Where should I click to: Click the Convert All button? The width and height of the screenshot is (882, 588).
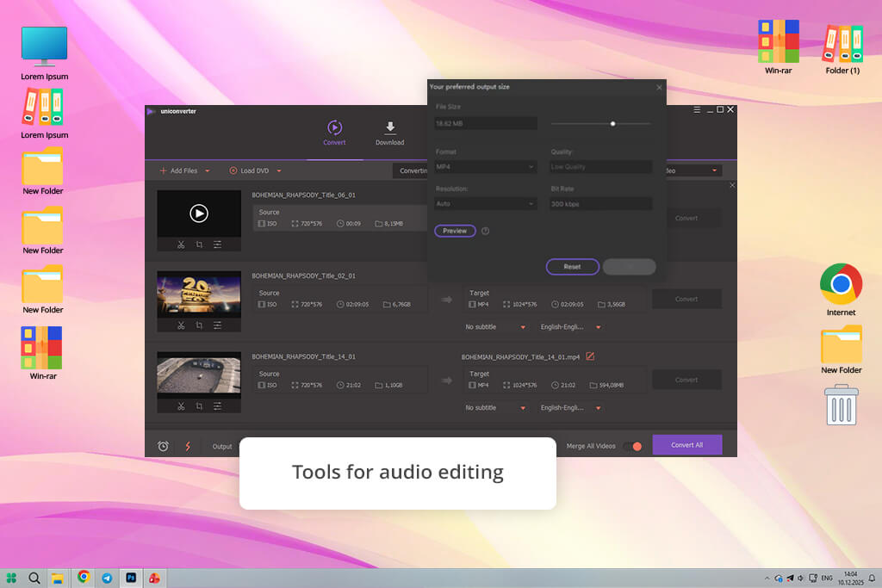click(686, 444)
